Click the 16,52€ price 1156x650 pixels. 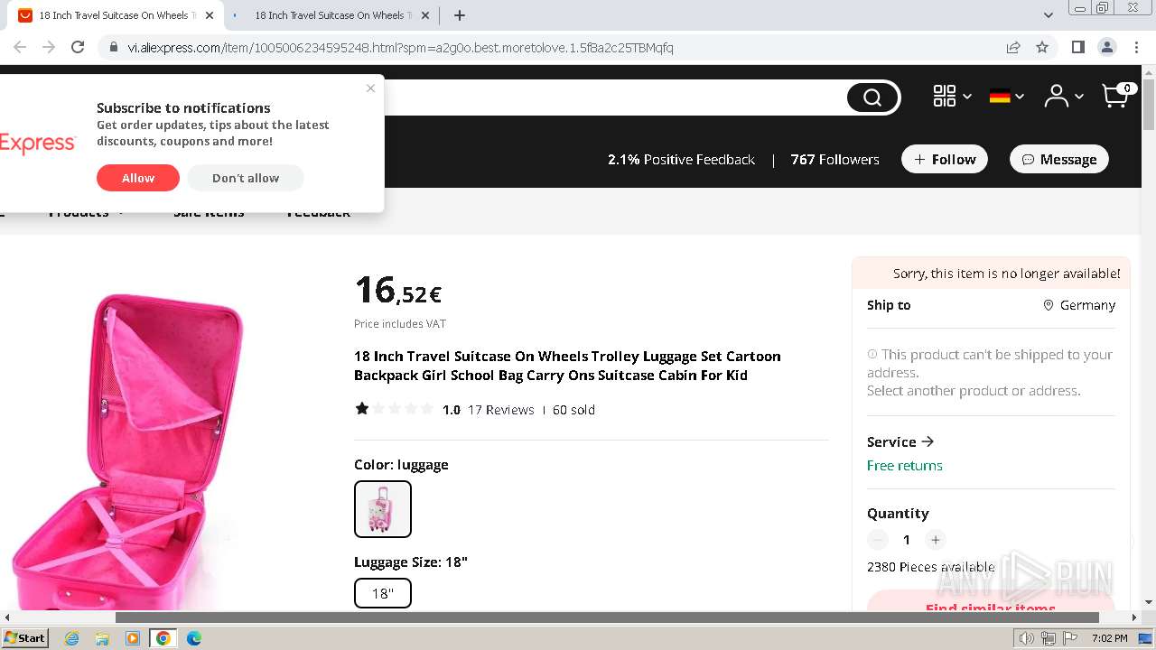tap(397, 291)
